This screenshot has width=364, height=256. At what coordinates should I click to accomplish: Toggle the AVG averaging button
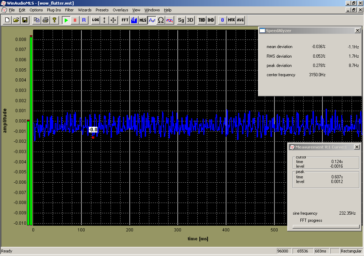pos(240,20)
